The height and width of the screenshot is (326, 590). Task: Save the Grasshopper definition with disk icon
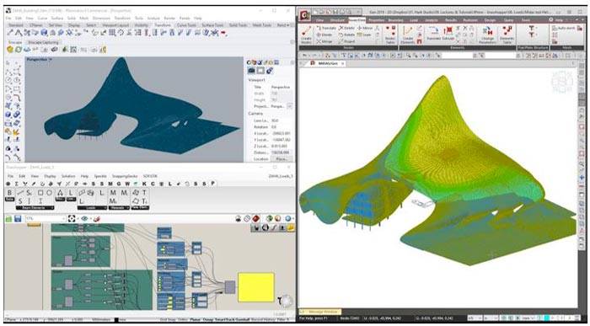pos(18,218)
